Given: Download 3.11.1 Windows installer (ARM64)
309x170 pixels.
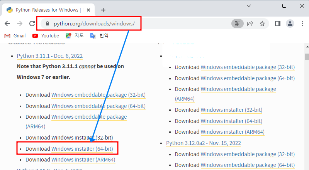Looking at the screenshot, I should click(x=83, y=160).
